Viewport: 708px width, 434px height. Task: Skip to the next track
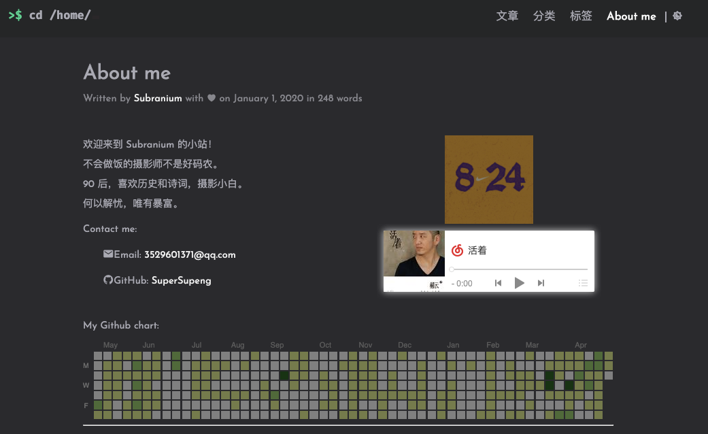pos(541,283)
